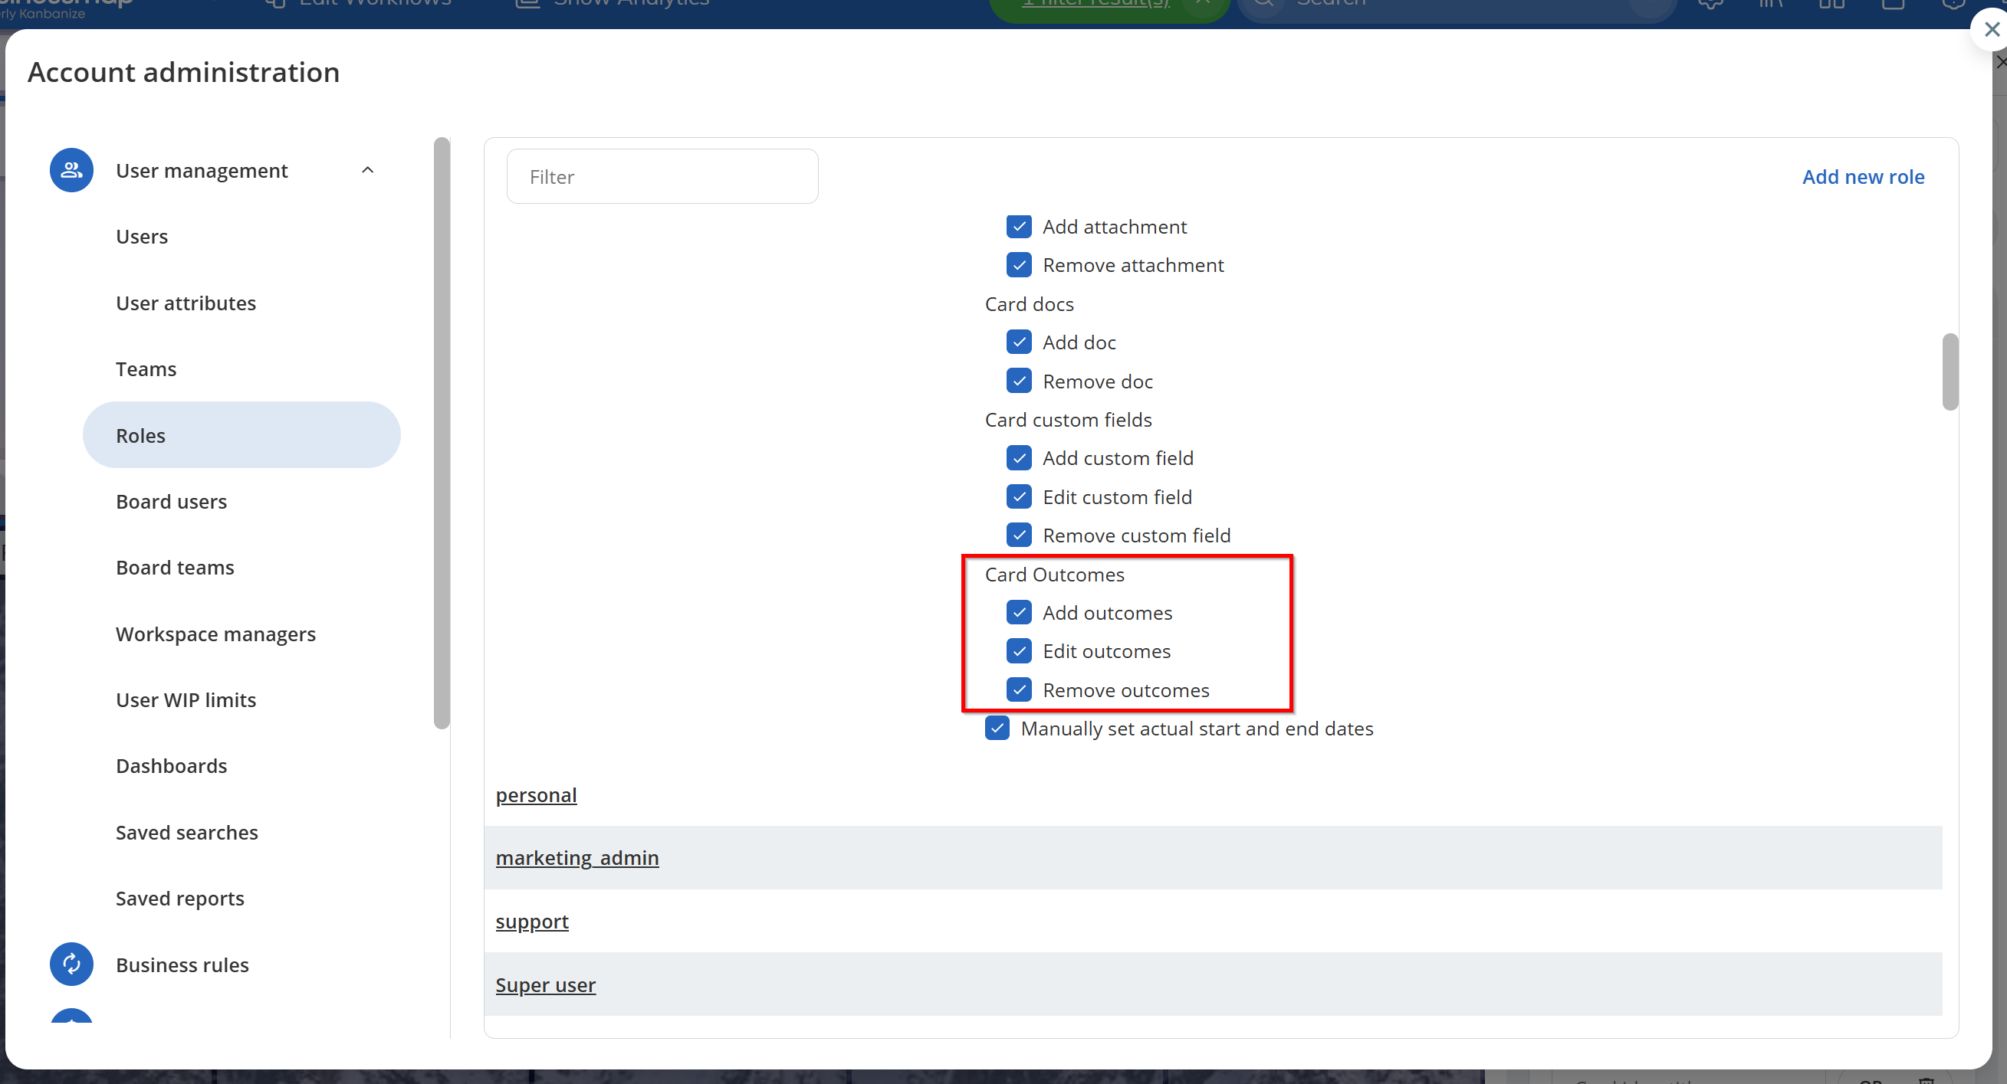The width and height of the screenshot is (2007, 1084).
Task: Toggle the Edit outcomes checkbox
Action: (x=1018, y=651)
